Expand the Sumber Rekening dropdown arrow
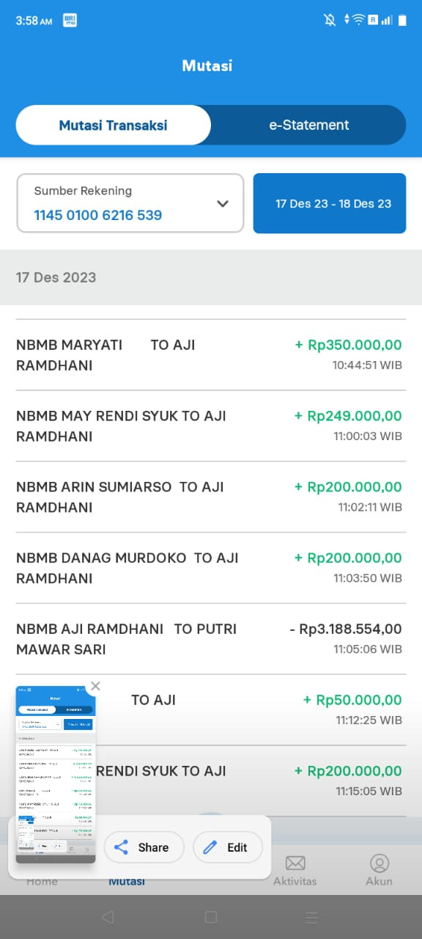 pos(223,204)
